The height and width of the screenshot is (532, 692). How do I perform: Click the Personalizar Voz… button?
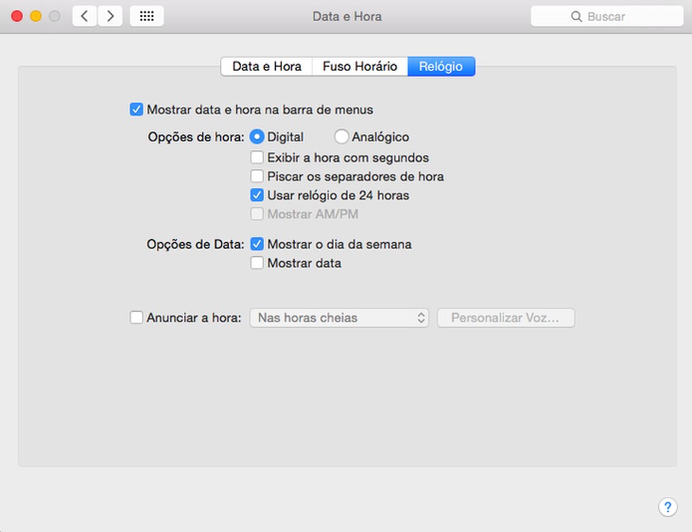pos(506,318)
